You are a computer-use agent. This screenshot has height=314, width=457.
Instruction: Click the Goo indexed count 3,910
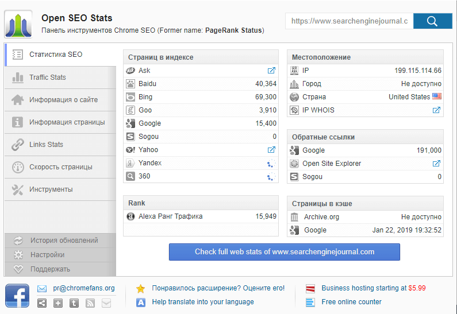pyautogui.click(x=267, y=110)
